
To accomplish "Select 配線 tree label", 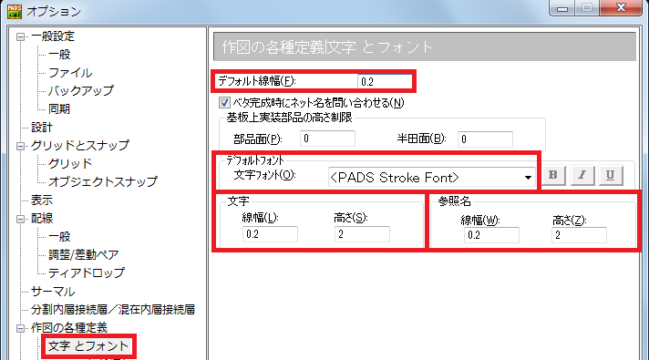I will tap(42, 218).
